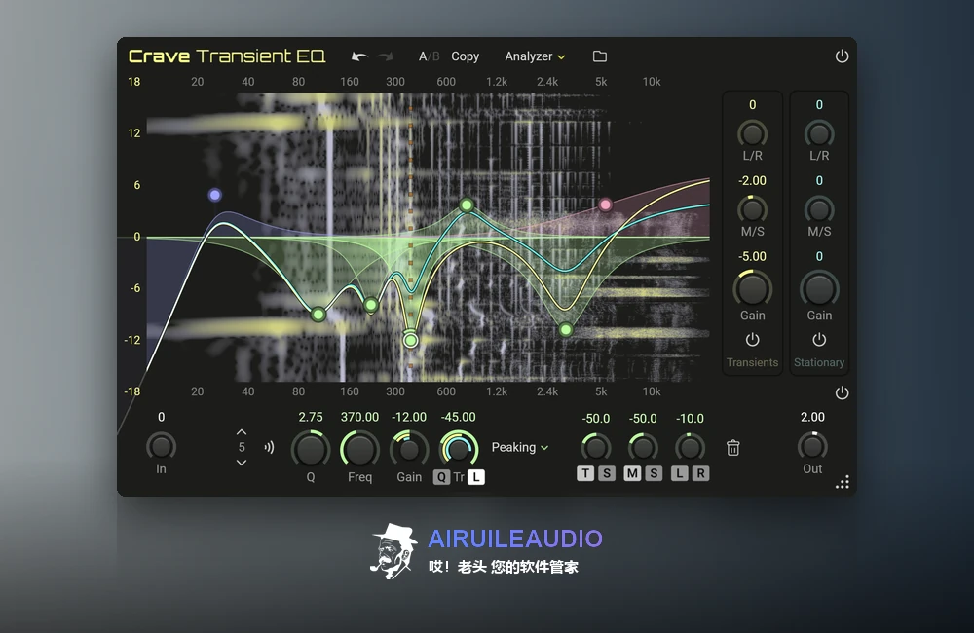Click the Transients Gain knob
This screenshot has width=974, height=633.
point(752,288)
